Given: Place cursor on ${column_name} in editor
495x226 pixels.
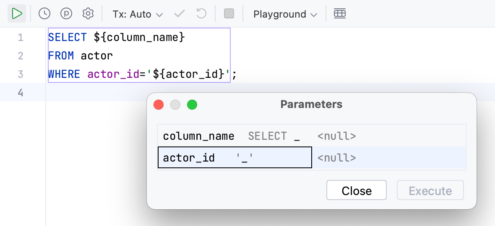Looking at the screenshot, I should point(139,38).
